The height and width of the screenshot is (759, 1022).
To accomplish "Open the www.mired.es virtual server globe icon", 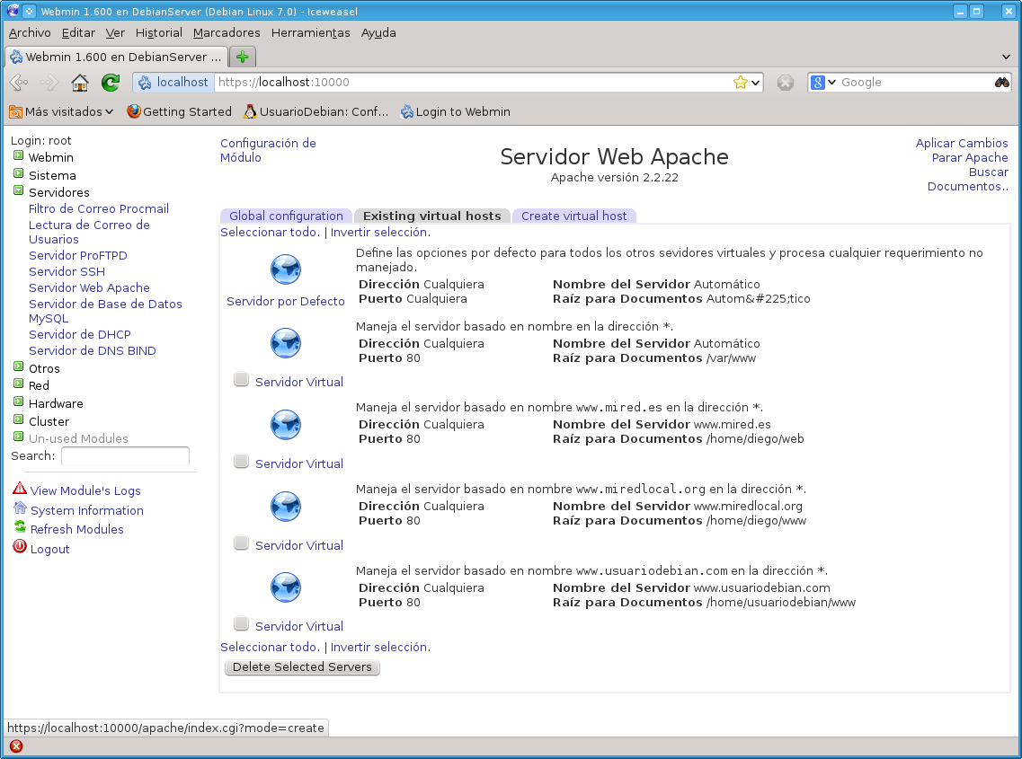I will (x=286, y=424).
